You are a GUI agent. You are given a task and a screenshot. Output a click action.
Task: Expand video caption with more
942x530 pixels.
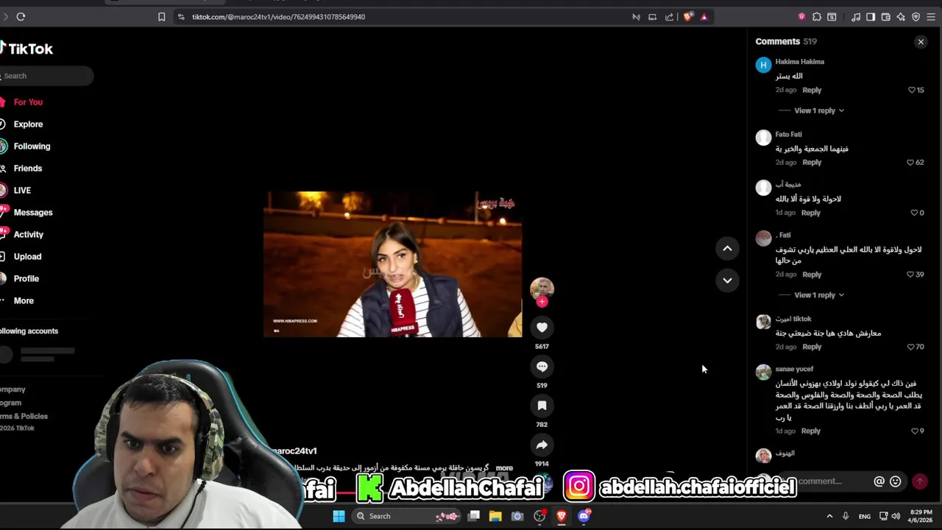(x=504, y=468)
